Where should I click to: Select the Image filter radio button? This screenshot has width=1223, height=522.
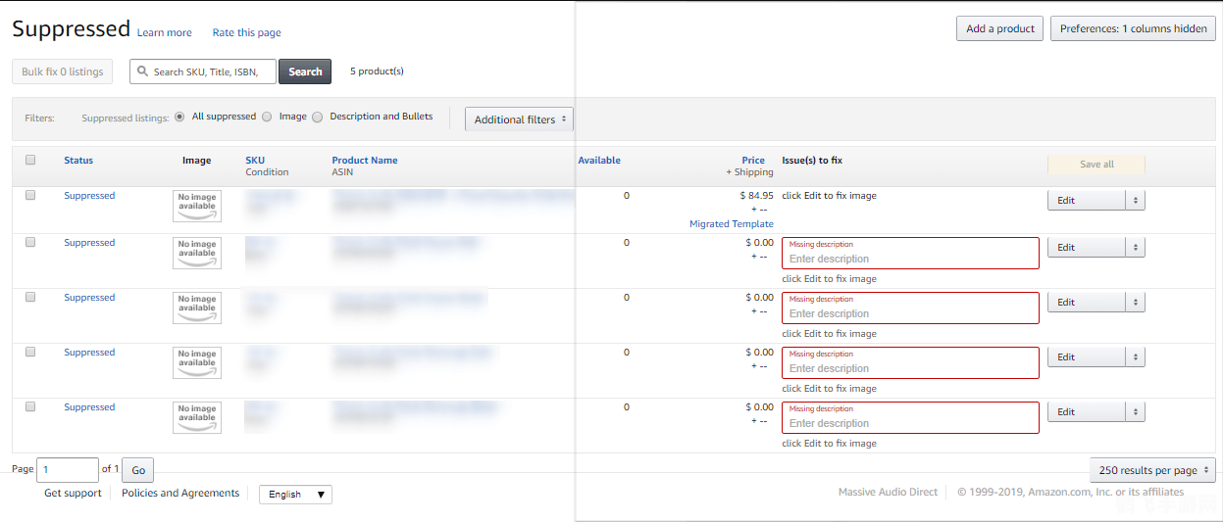tap(267, 117)
